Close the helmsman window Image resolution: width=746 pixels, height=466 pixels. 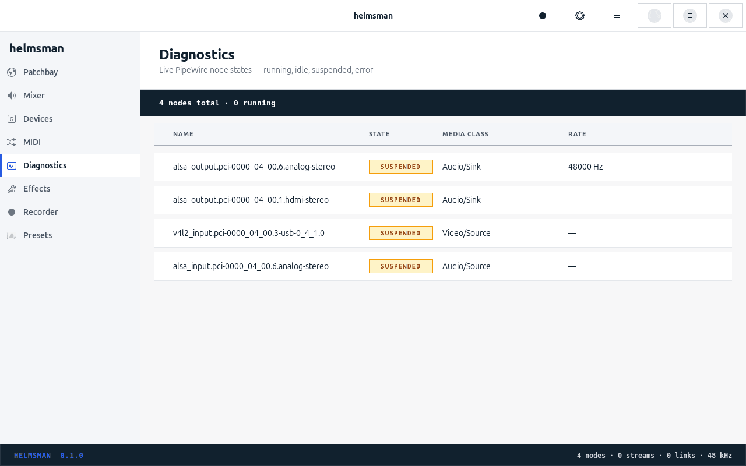pos(726,16)
